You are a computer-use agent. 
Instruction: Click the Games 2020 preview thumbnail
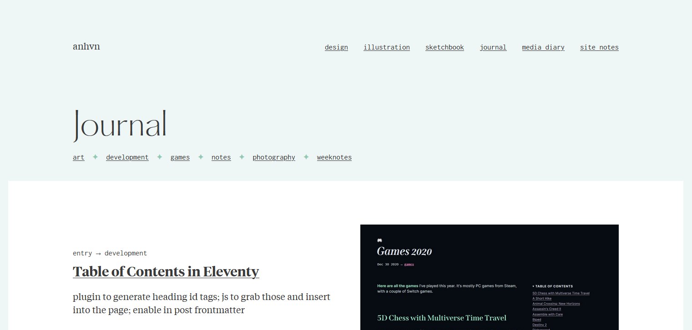click(x=490, y=277)
